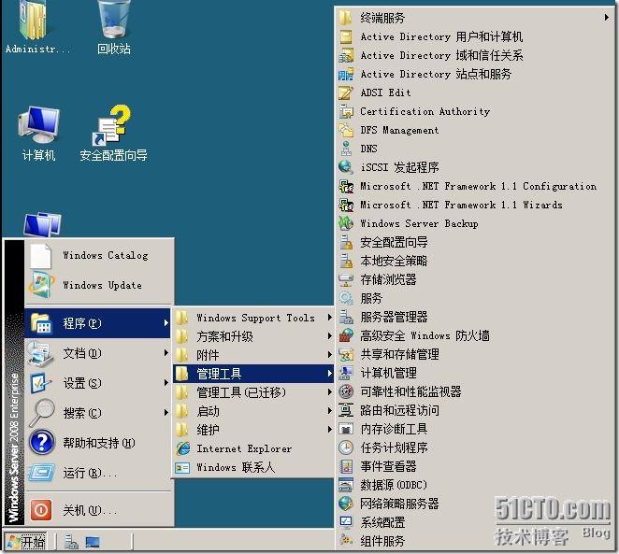Click the iSCSI 发起程序 globe icon
Viewport: 619px width, 554px height.
click(346, 167)
